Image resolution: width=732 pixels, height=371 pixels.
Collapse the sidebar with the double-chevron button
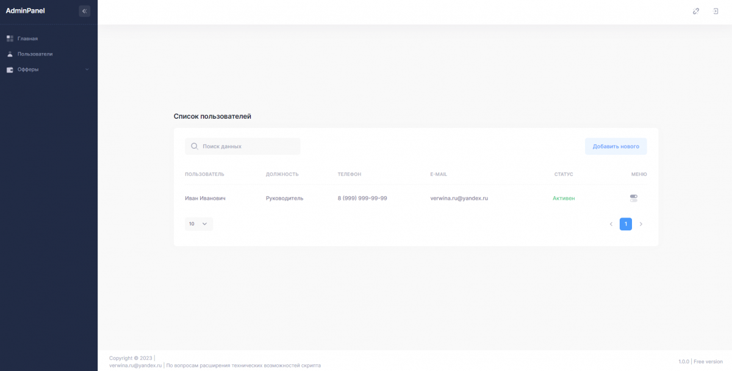84,11
